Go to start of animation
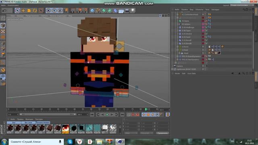Image resolution: width=258 pixels, height=145 pixels. [x=92, y=114]
